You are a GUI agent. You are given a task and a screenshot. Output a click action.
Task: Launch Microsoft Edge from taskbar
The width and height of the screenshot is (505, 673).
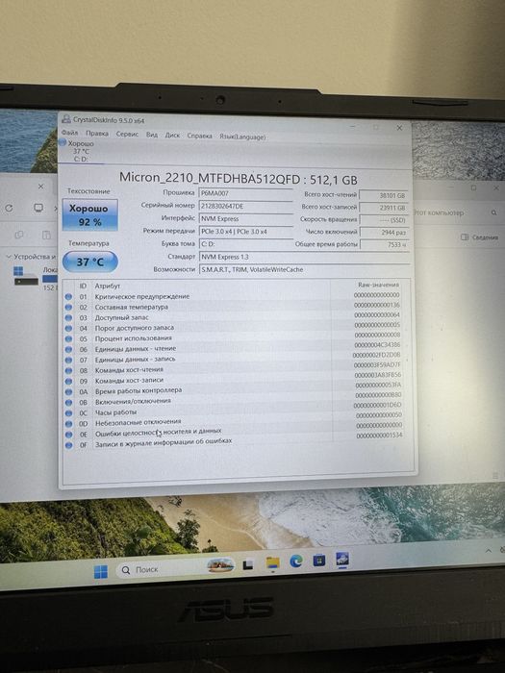[x=296, y=561]
